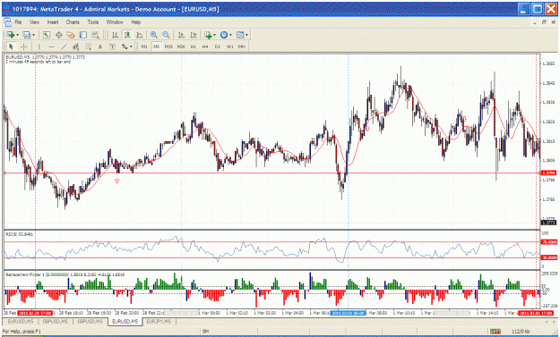Zoom in on the chart
The width and height of the screenshot is (560, 337).
[154, 35]
